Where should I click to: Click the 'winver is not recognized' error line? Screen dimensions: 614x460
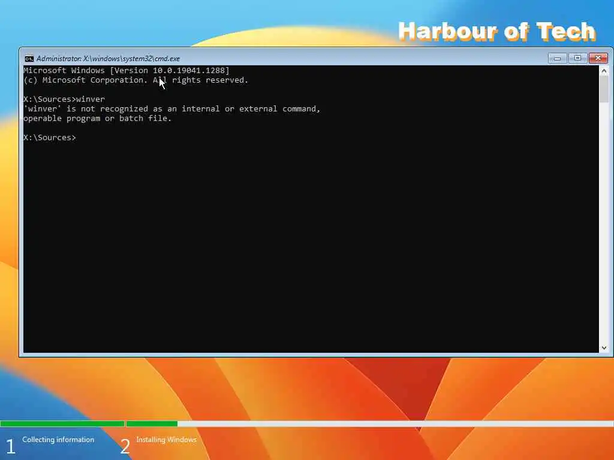[x=172, y=109]
